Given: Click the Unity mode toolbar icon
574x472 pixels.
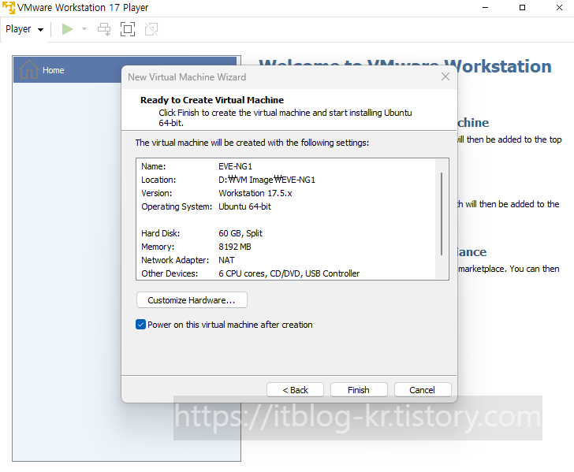Looking at the screenshot, I should [151, 29].
